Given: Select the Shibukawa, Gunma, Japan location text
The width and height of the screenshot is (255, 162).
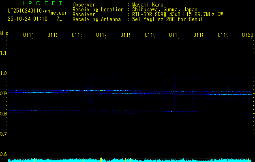Looking at the screenshot, I should point(165,9).
